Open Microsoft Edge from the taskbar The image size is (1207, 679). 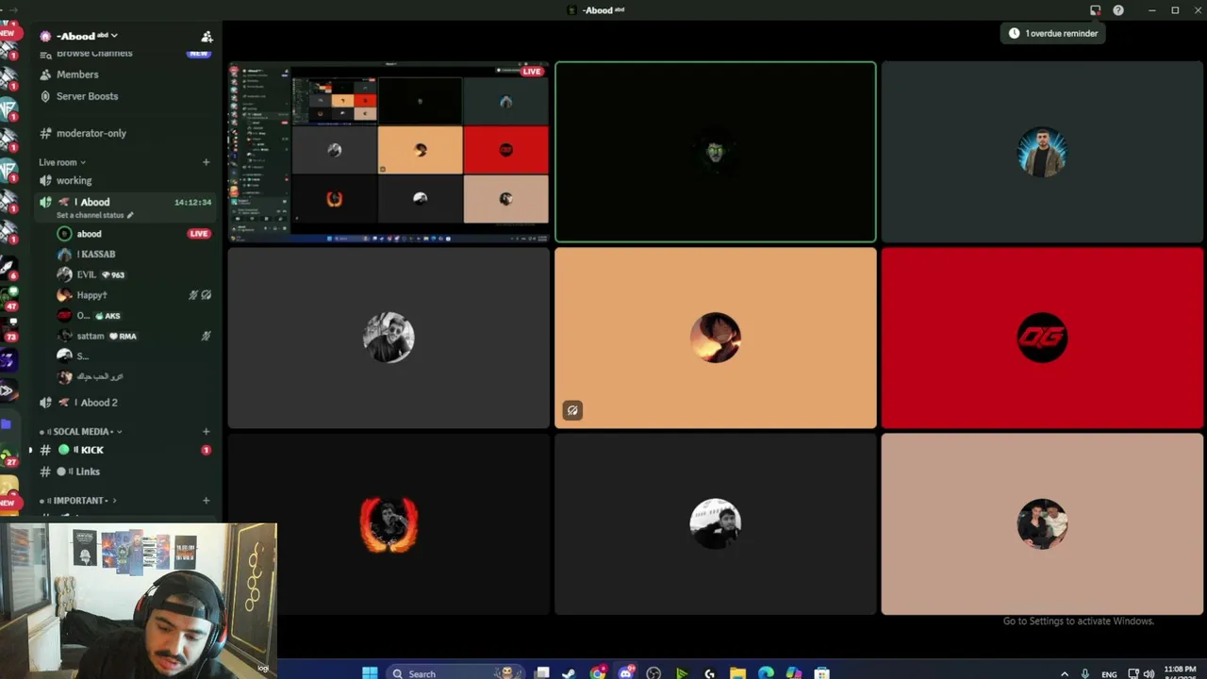pos(766,673)
